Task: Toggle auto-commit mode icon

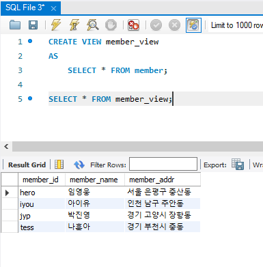Action: click(193, 25)
